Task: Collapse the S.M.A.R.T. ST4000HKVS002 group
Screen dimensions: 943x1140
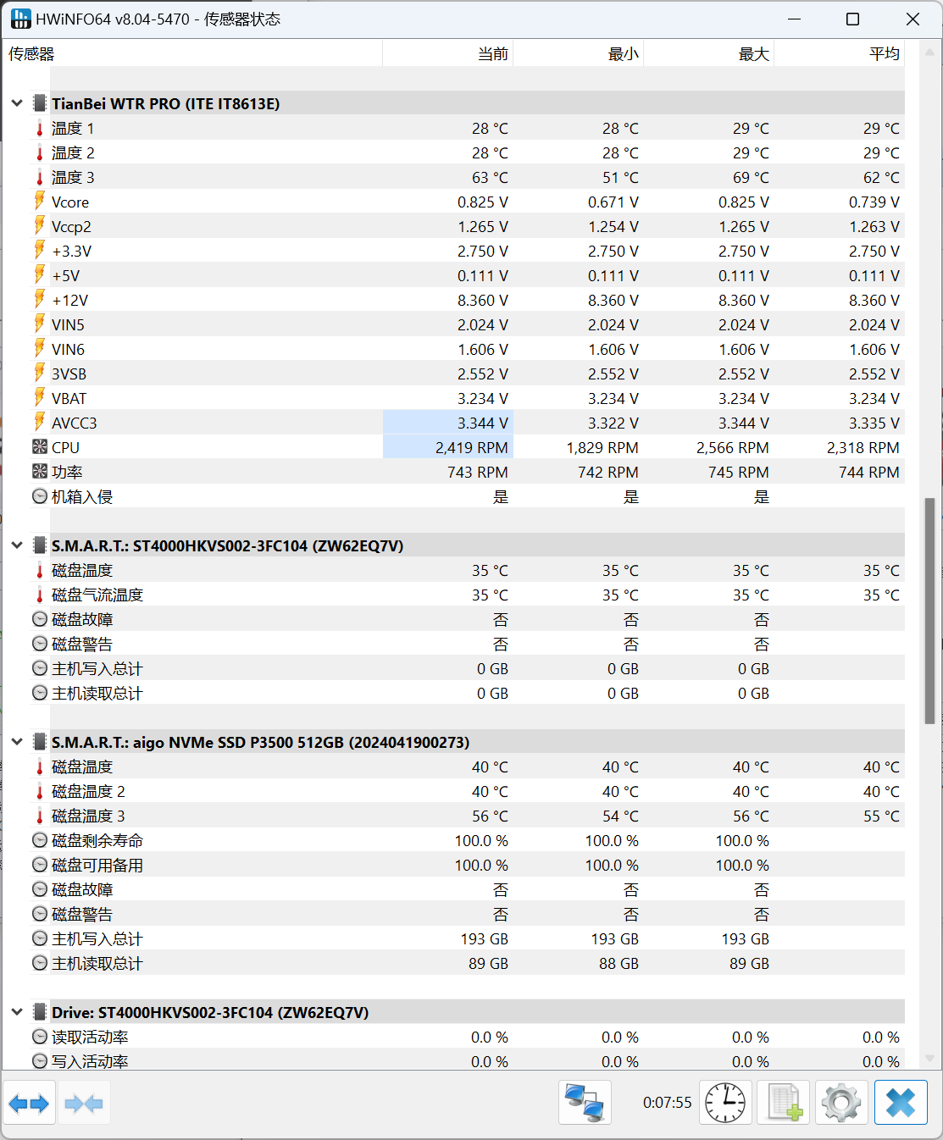Action: [17, 545]
